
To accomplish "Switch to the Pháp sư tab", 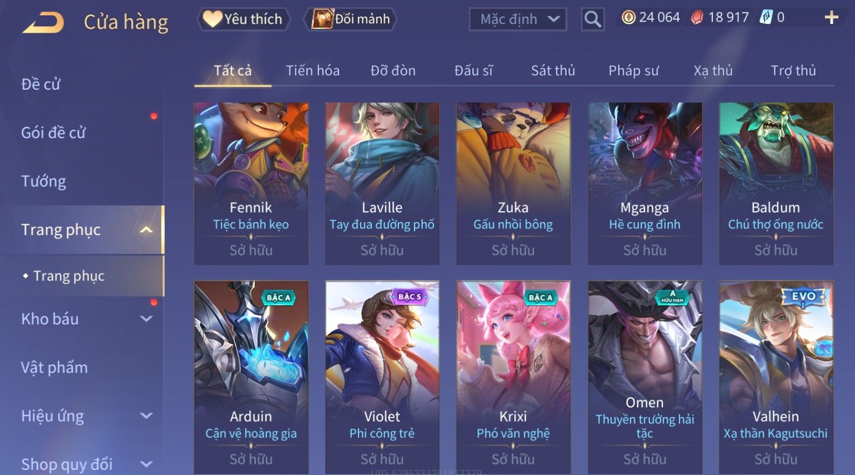I will 633,70.
